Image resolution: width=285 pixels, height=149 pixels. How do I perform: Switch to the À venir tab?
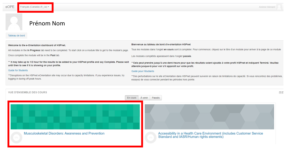144,98
